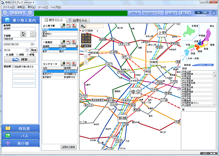Delete all entries in 一括指定 list
219x156 pixels.
point(74,42)
